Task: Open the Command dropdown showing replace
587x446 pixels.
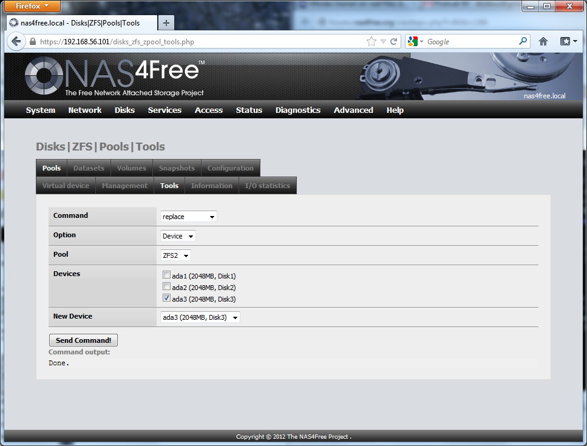Action: tap(189, 217)
